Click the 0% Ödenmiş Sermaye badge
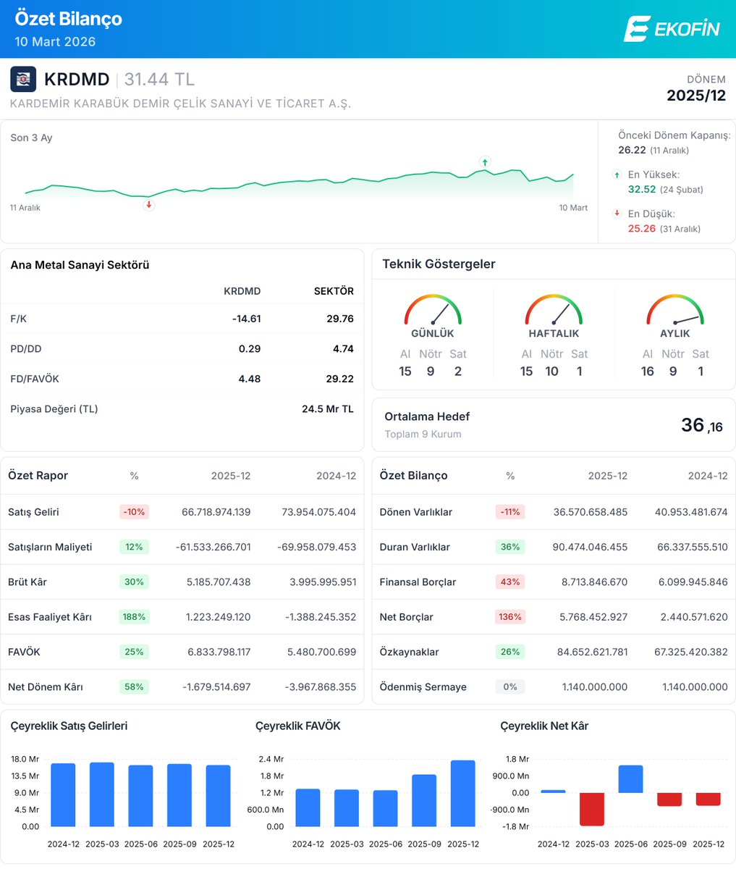This screenshot has width=736, height=869. click(510, 687)
